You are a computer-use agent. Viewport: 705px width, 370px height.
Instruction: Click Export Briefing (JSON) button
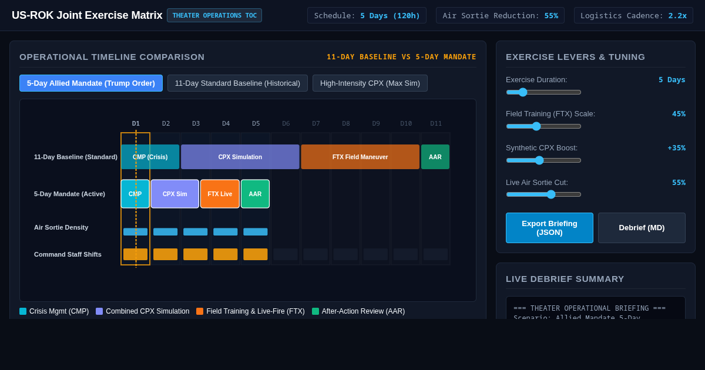[x=549, y=228]
